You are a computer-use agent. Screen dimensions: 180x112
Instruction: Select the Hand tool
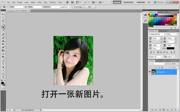coord(3,74)
